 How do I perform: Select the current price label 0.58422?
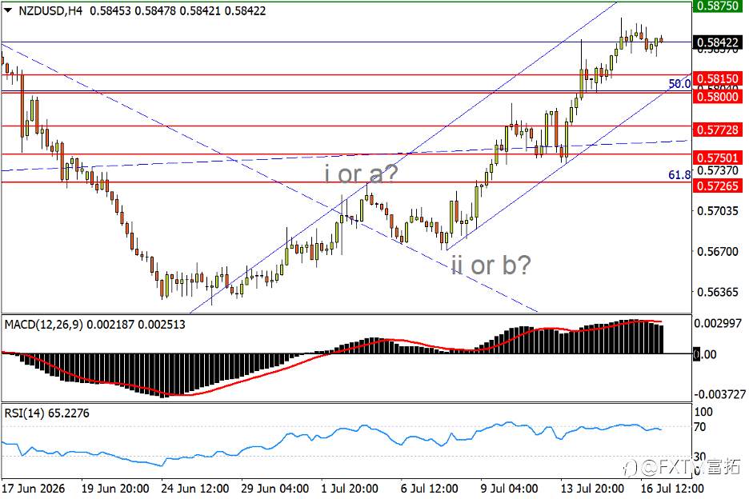point(718,42)
